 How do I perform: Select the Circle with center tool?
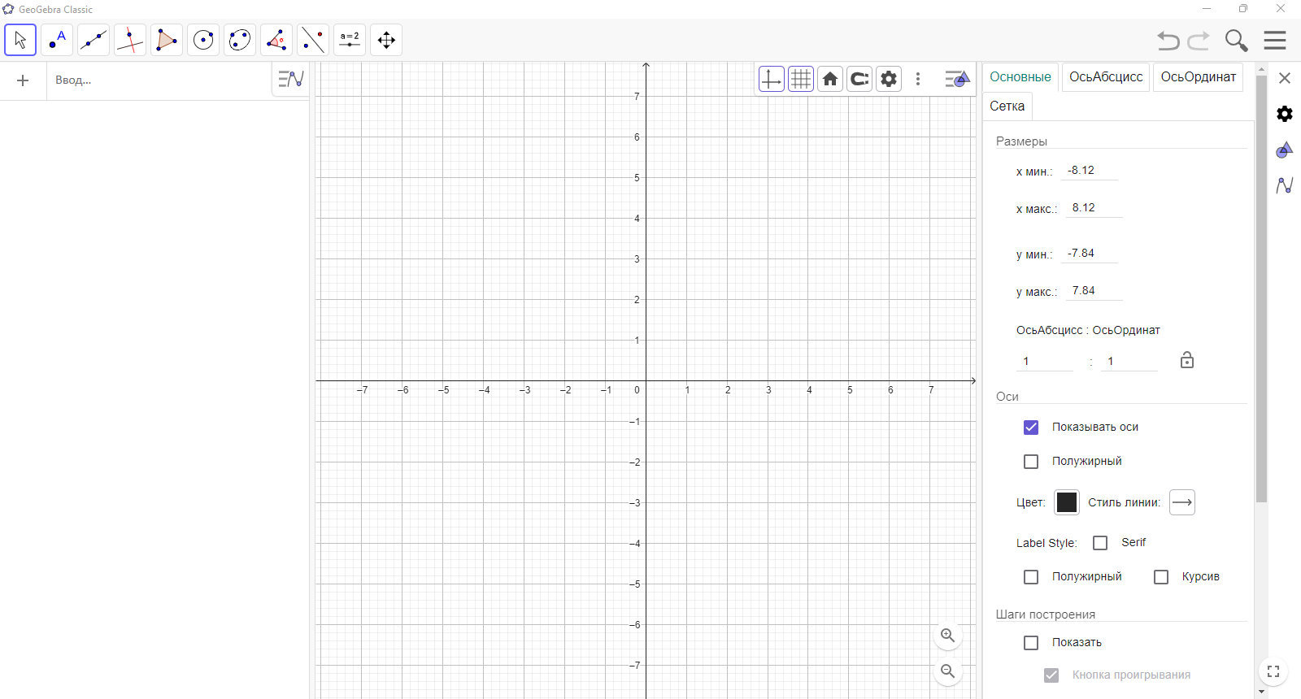203,40
